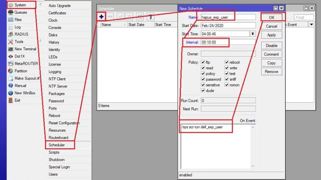Click Copy button in New Schedule dialog
The height and width of the screenshot is (180, 321).
coord(272,63)
